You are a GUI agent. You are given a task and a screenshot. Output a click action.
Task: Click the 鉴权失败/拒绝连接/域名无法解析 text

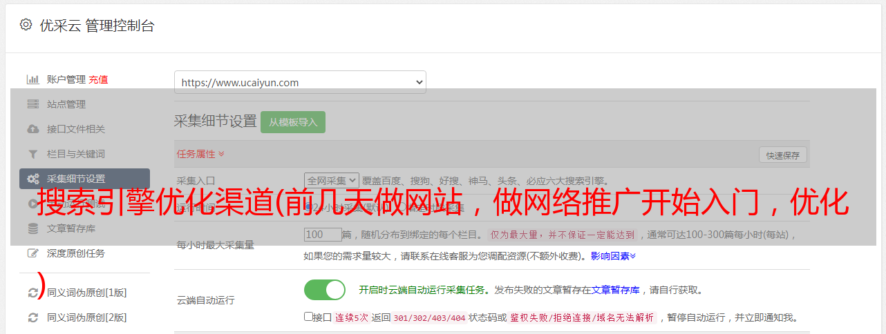click(582, 317)
